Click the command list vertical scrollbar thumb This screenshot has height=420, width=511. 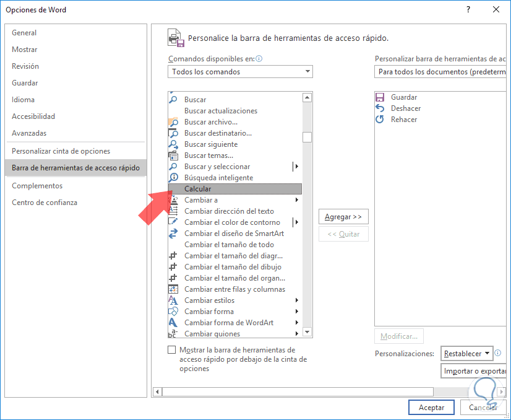click(307, 137)
